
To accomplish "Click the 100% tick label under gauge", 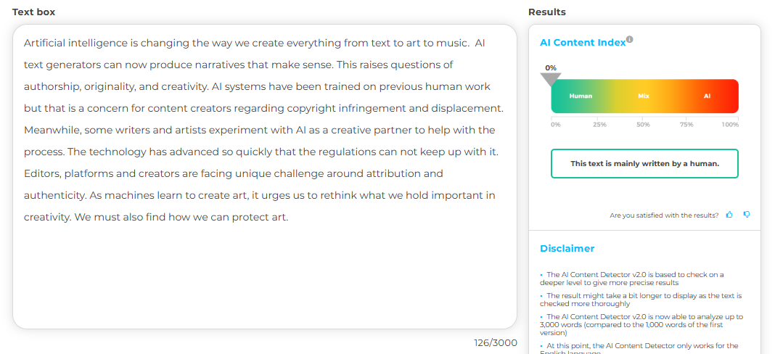I will (x=730, y=125).
